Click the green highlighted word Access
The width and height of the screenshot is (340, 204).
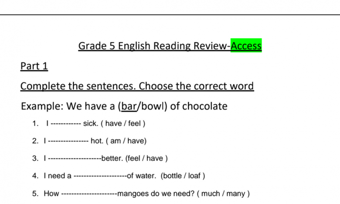246,46
